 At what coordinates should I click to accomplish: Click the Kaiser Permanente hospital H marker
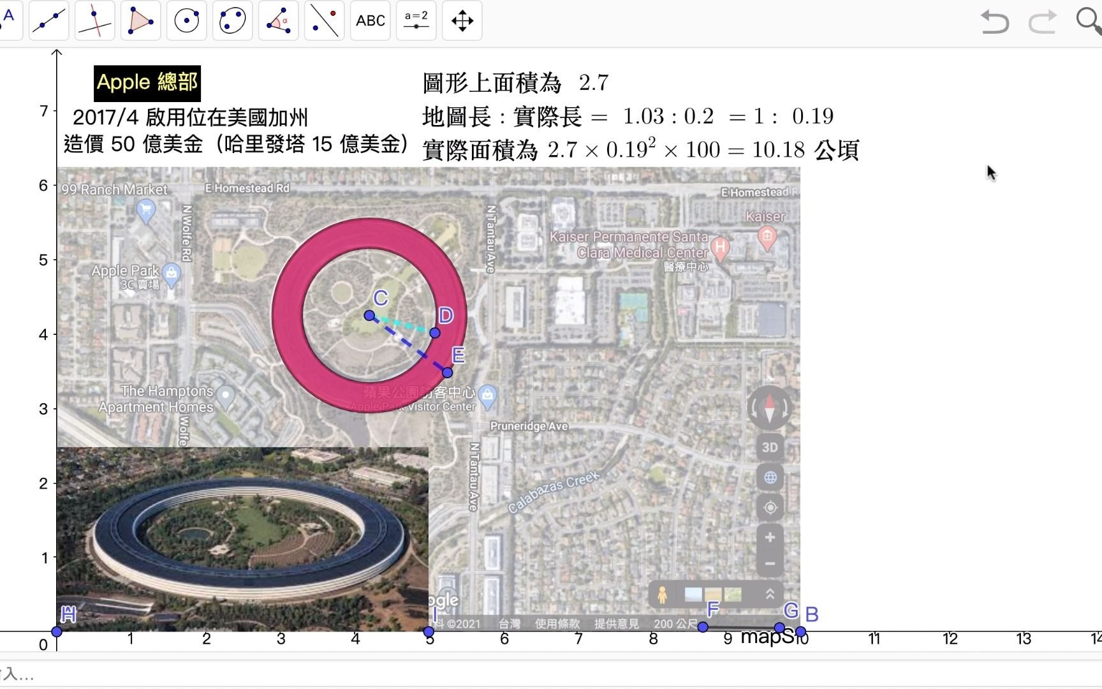pyautogui.click(x=721, y=248)
